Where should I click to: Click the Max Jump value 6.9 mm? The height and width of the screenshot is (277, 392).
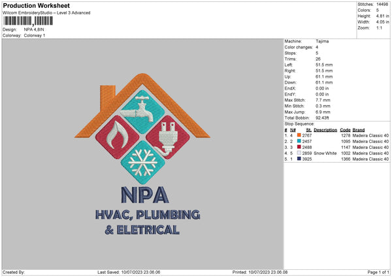tap(323, 112)
